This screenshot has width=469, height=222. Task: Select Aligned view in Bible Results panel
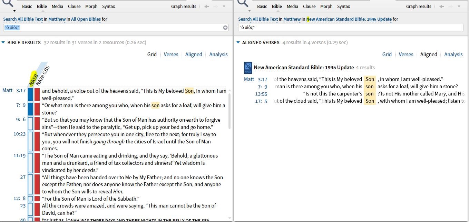click(194, 54)
